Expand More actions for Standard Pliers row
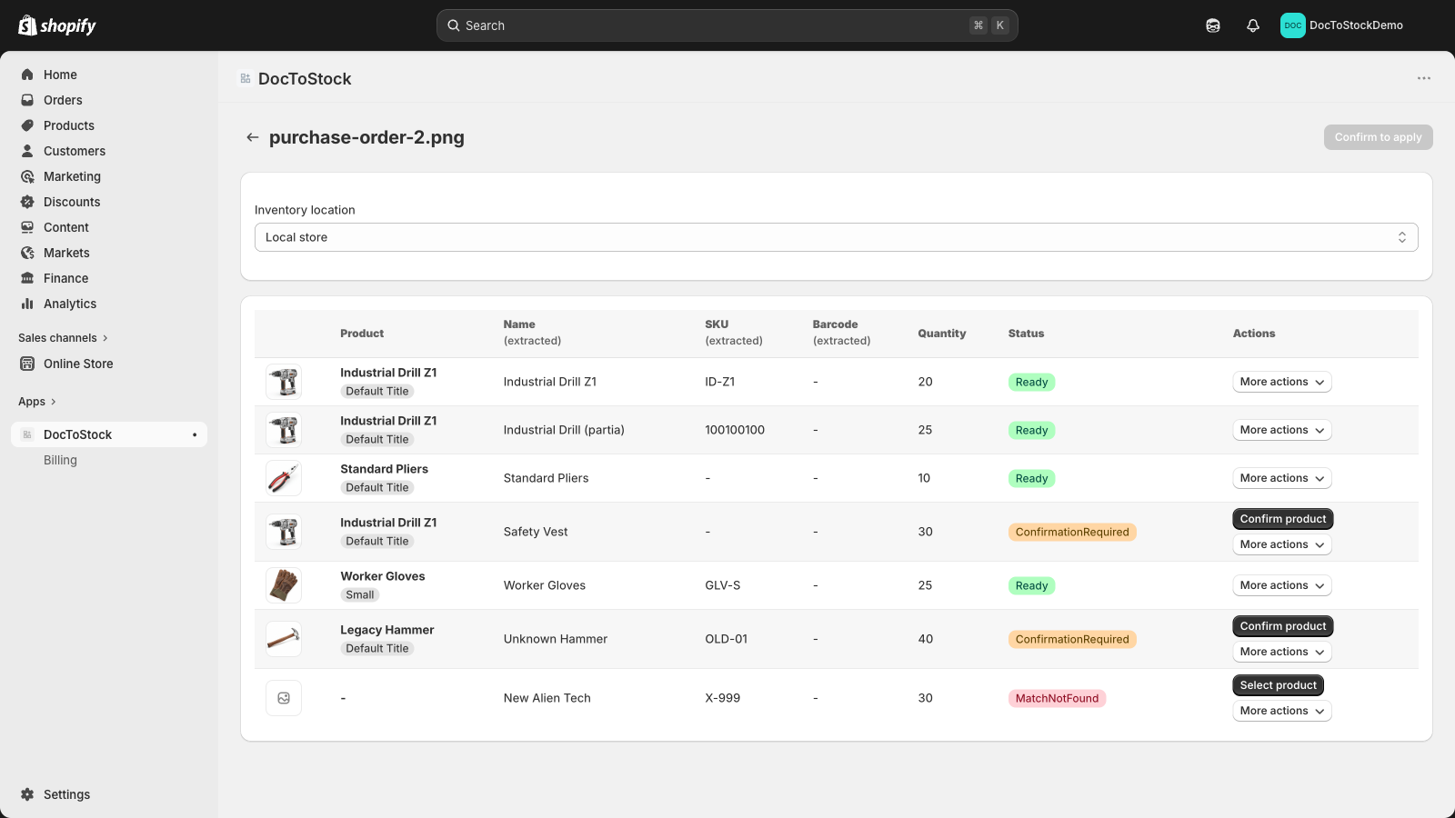This screenshot has width=1455, height=818. tap(1282, 478)
